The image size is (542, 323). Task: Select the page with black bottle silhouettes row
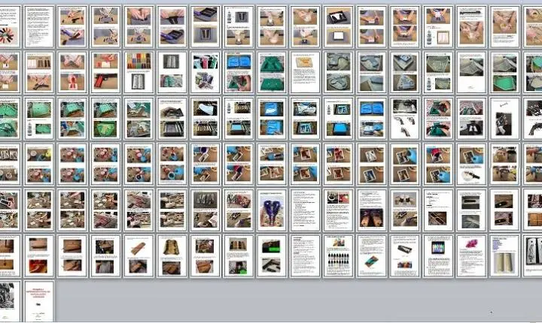[337, 255]
